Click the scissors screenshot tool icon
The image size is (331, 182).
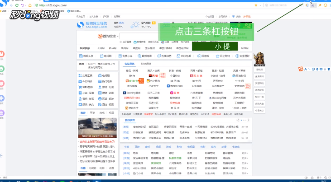click(313, 5)
